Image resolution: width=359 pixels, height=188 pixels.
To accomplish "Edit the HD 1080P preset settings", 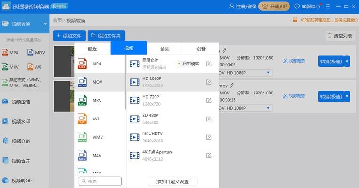I will pos(209,82).
